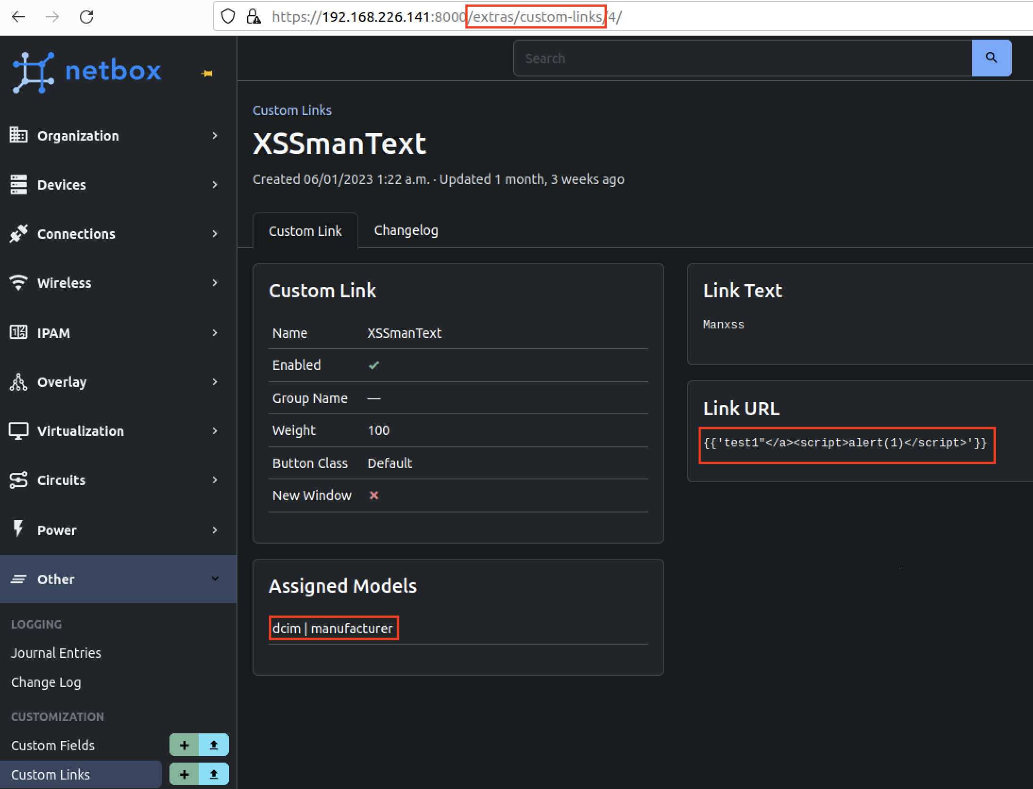1033x789 pixels.
Task: Import Custom Fields with upload button
Action: (x=214, y=745)
